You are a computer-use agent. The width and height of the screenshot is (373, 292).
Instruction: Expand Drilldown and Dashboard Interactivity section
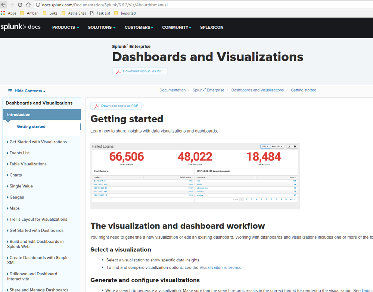32,276
